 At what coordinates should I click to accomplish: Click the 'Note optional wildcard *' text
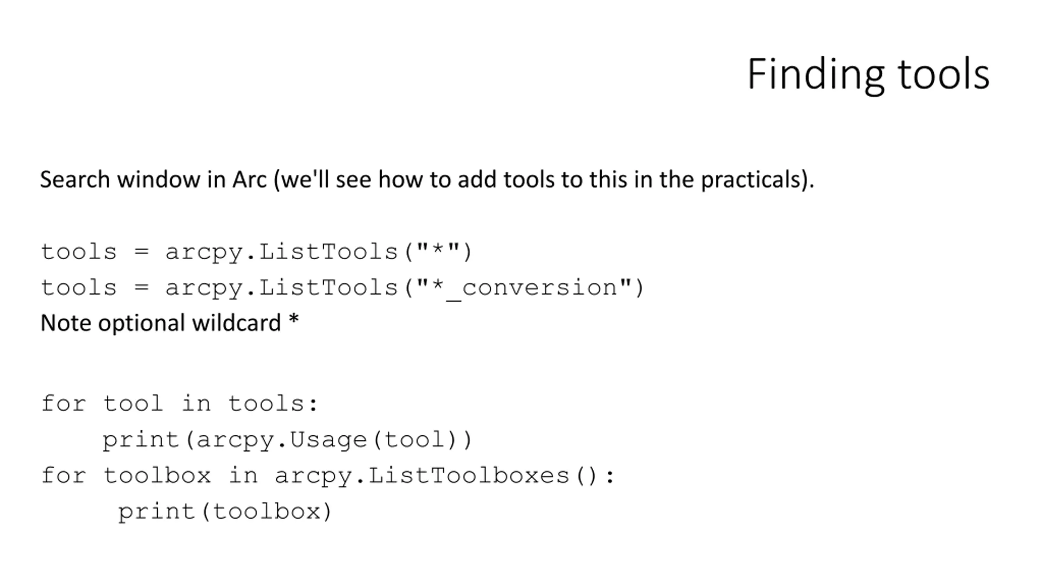(x=170, y=323)
